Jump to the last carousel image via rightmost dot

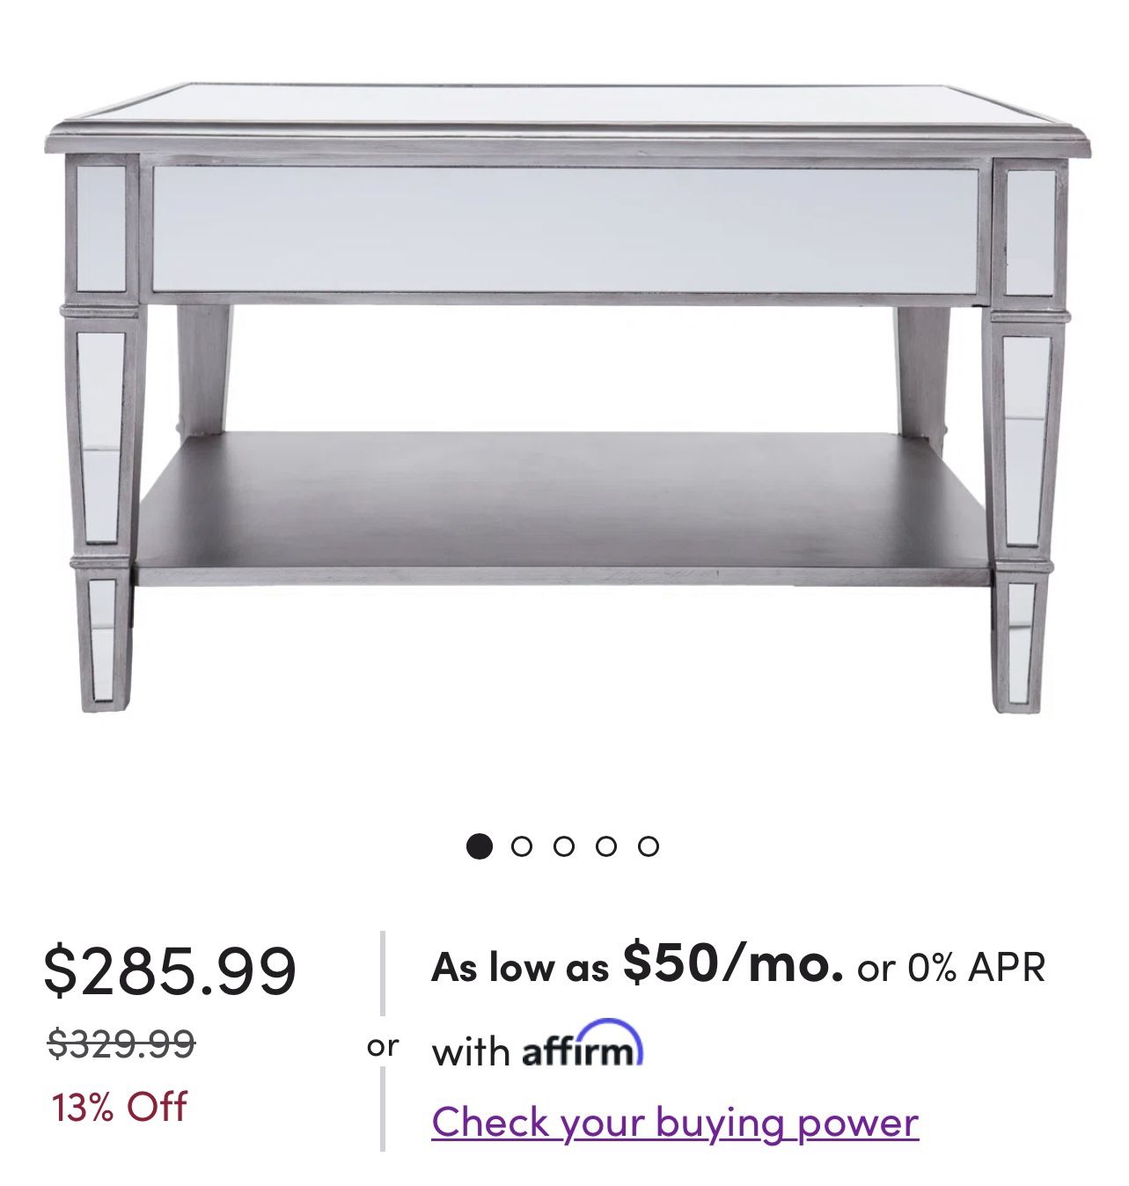point(649,847)
